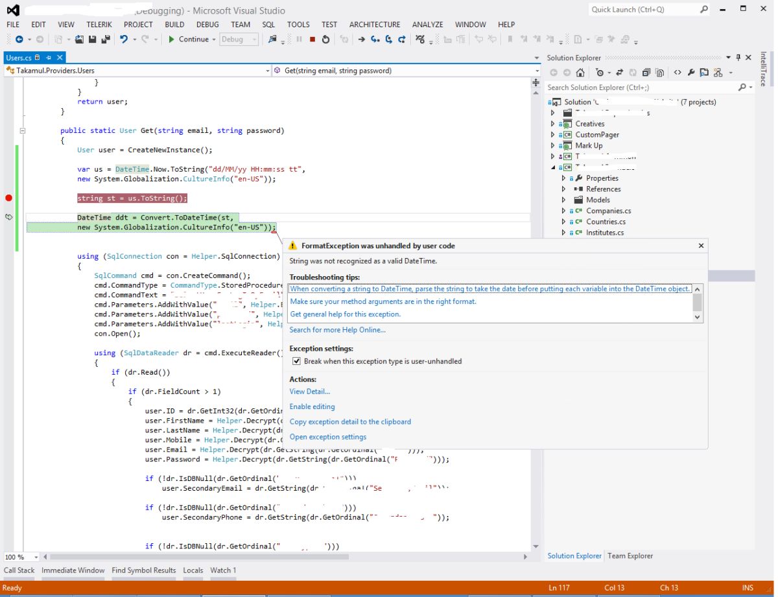Click the Pending Changes Filter clock icon
Image resolution: width=778 pixels, height=597 pixels.
pyautogui.click(x=600, y=73)
